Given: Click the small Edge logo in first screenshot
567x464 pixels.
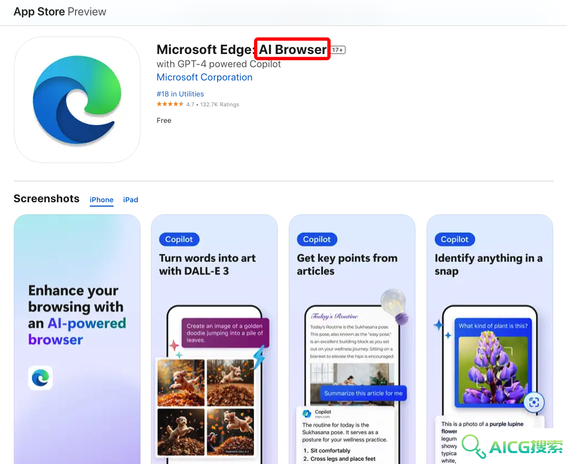Looking at the screenshot, I should (40, 378).
